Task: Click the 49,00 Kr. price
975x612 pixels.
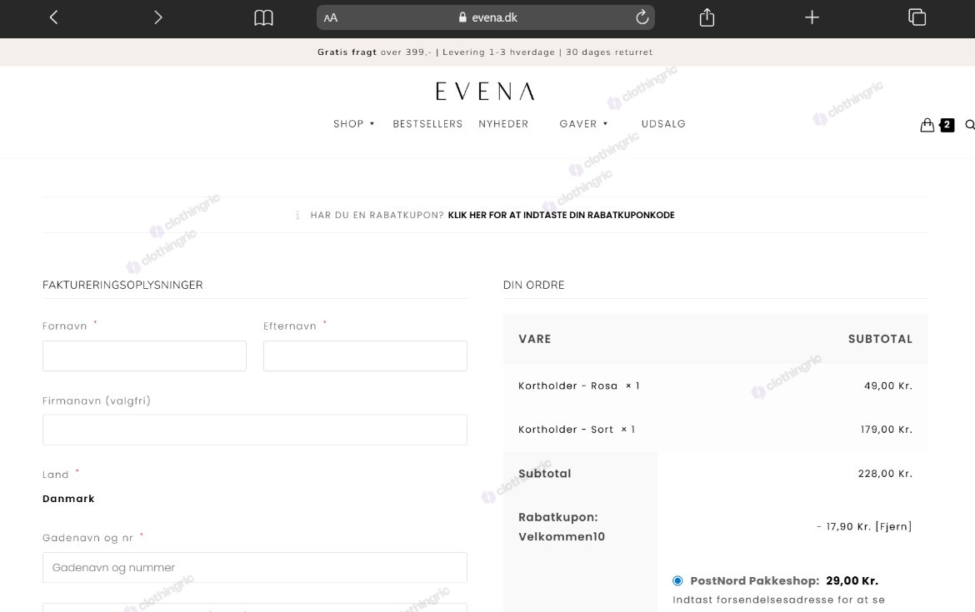Action: (888, 386)
